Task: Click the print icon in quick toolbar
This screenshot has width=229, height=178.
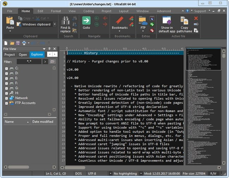Action: tap(24, 43)
